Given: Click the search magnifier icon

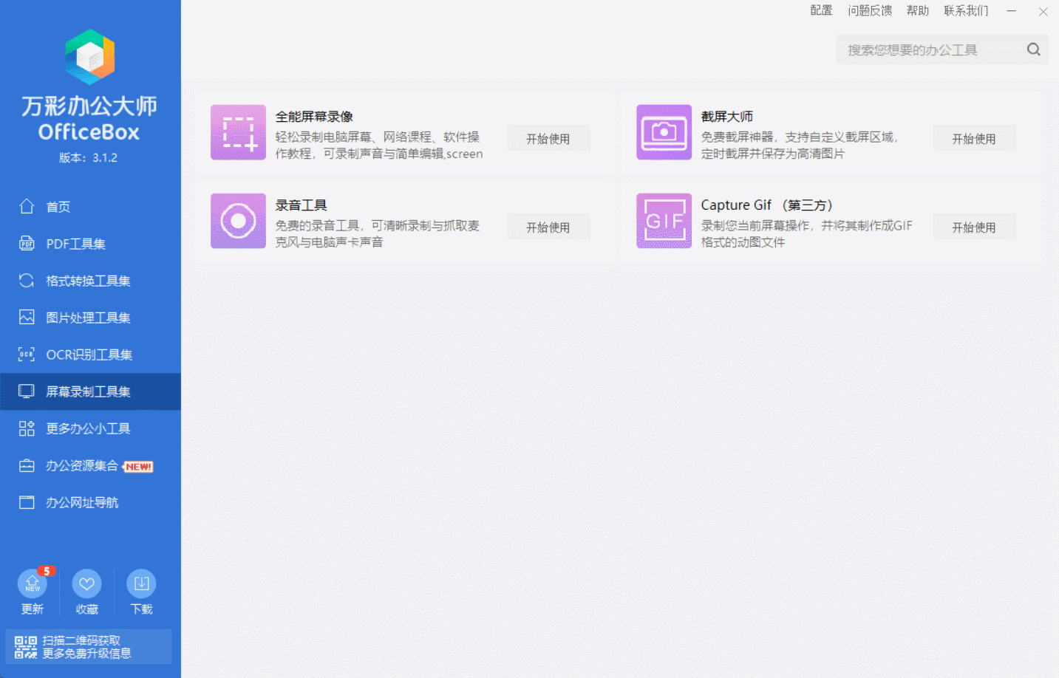Looking at the screenshot, I should click(x=1033, y=49).
